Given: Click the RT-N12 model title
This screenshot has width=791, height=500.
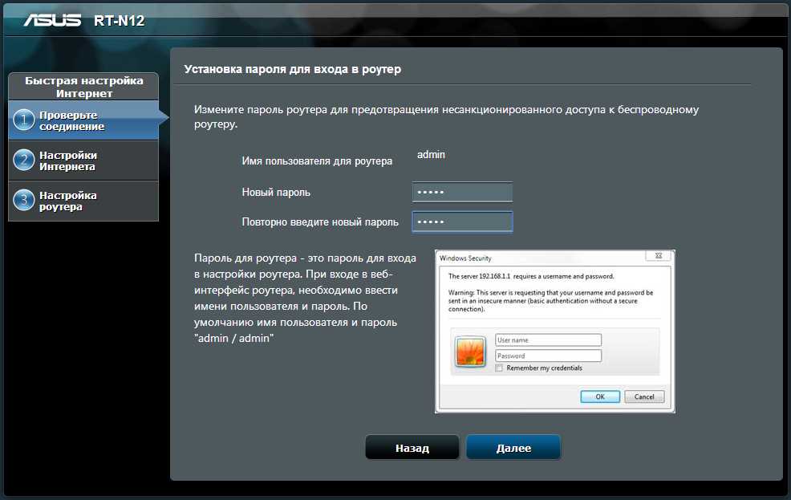Looking at the screenshot, I should pyautogui.click(x=119, y=21).
